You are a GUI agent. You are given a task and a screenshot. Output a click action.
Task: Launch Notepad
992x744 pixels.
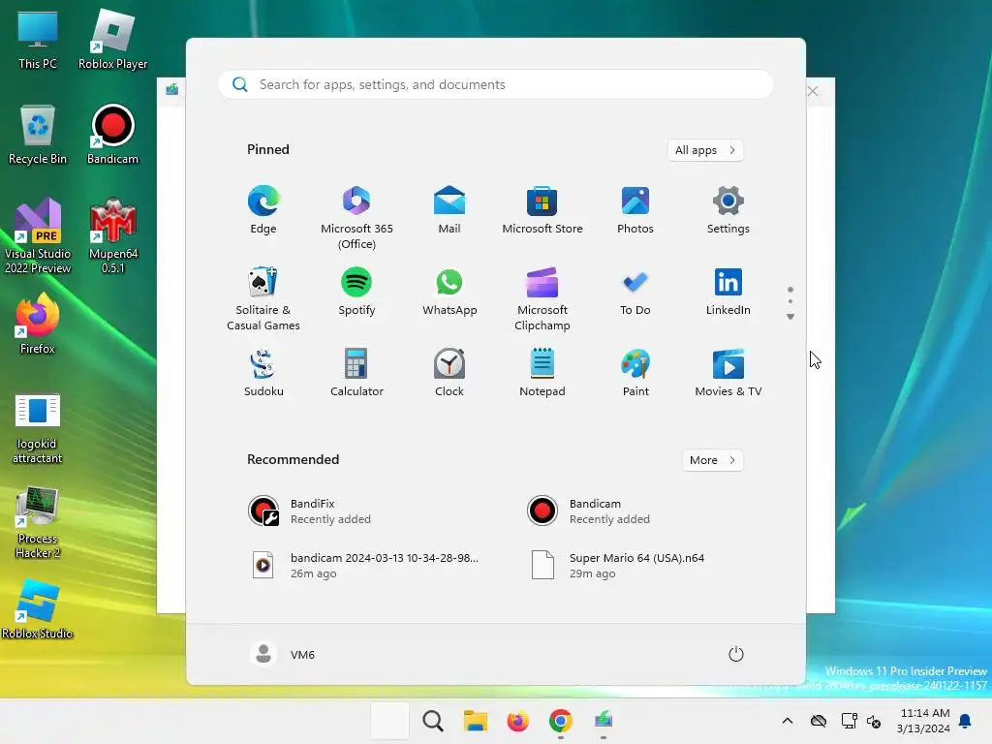coord(542,373)
